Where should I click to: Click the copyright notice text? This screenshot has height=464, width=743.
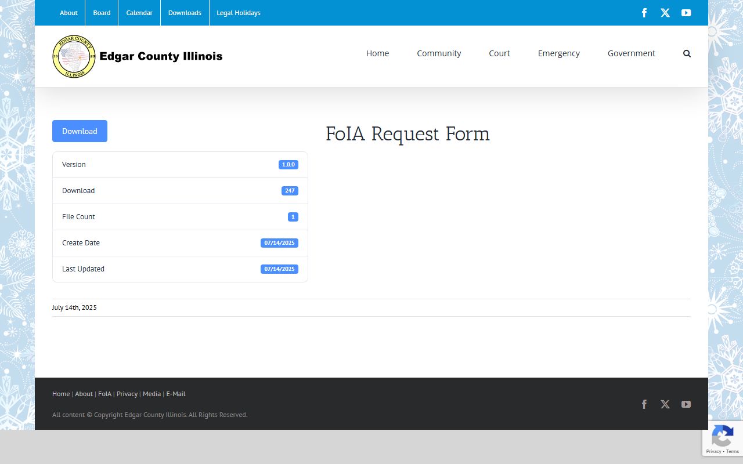pos(150,415)
